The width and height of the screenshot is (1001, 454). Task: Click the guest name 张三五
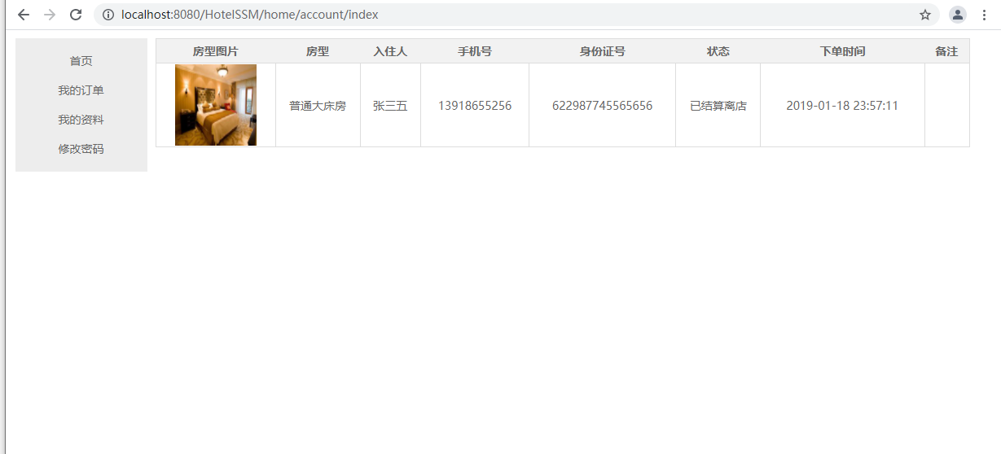pos(390,106)
